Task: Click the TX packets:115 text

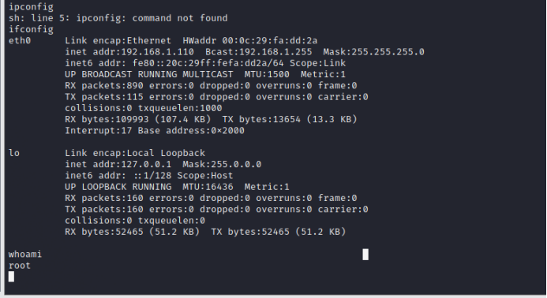Action: pyautogui.click(x=104, y=97)
